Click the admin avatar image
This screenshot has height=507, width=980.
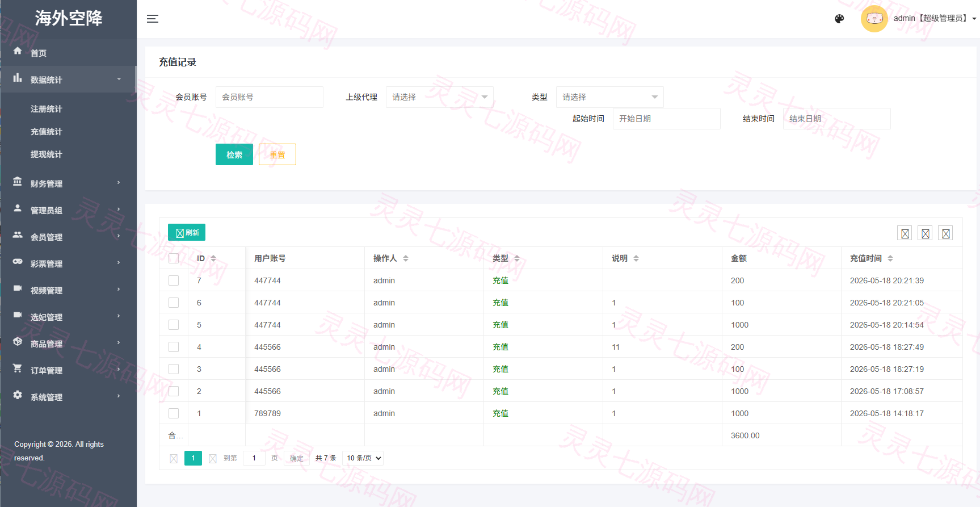[874, 19]
